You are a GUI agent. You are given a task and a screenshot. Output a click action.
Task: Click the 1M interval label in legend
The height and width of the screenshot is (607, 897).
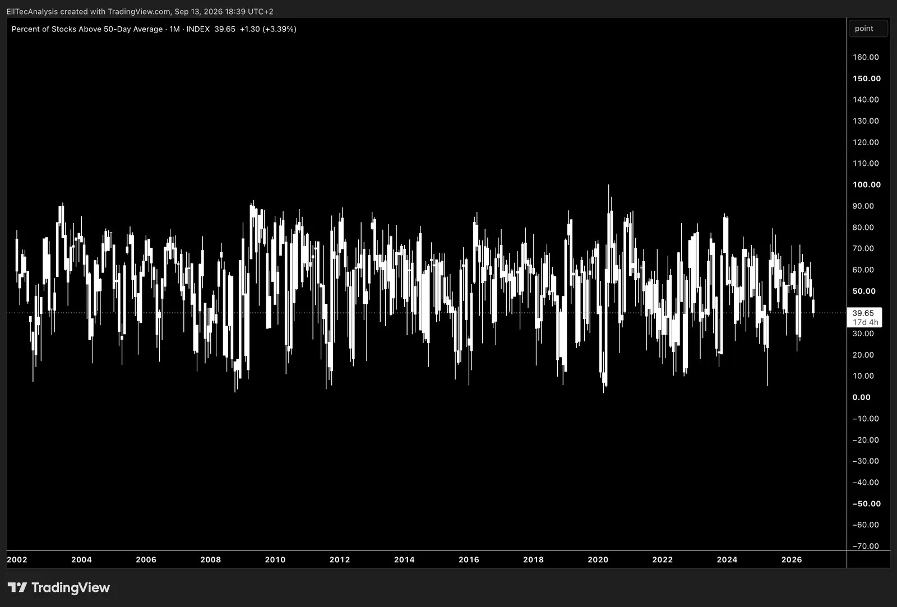coord(175,29)
